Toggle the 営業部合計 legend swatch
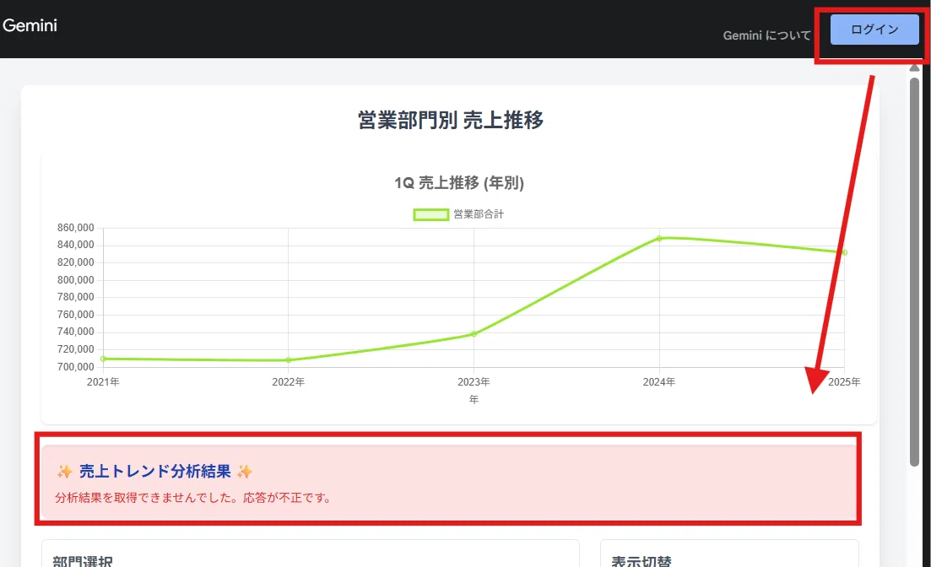The image size is (931, 567). coord(431,215)
